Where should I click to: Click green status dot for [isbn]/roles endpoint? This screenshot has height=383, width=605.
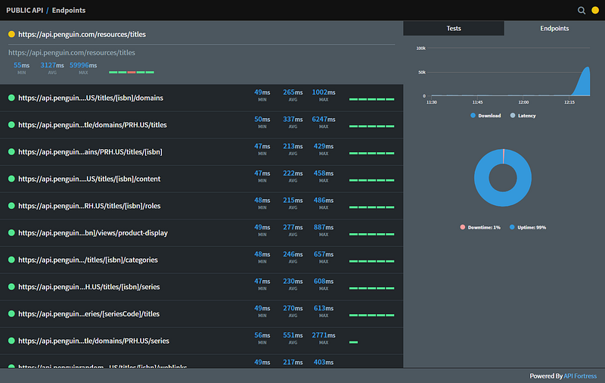[x=11, y=206]
